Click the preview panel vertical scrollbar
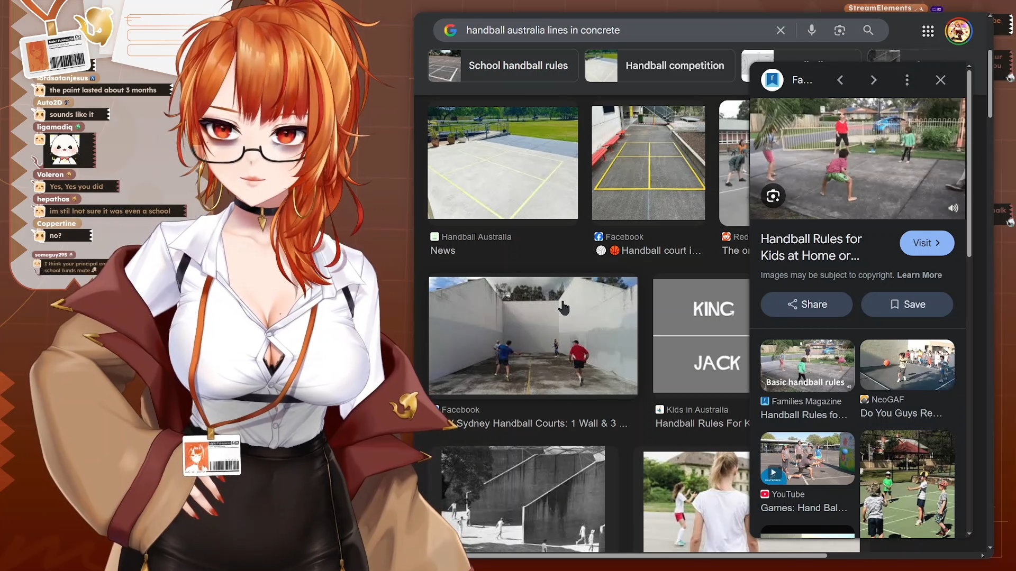 [x=969, y=164]
